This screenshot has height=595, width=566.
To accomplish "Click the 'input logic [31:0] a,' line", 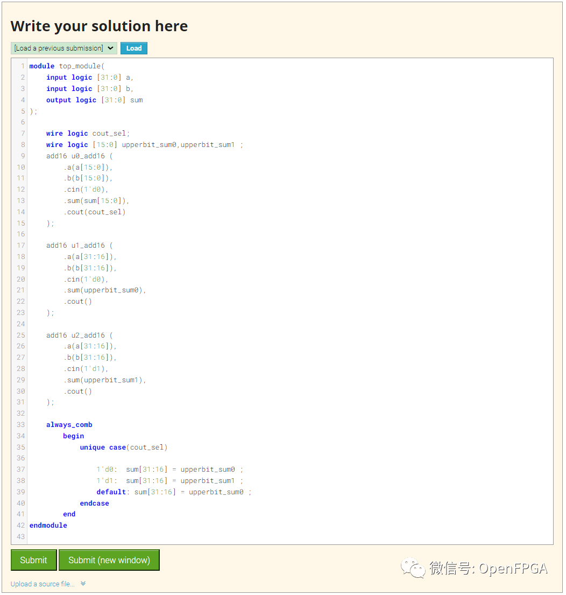I will pos(89,78).
